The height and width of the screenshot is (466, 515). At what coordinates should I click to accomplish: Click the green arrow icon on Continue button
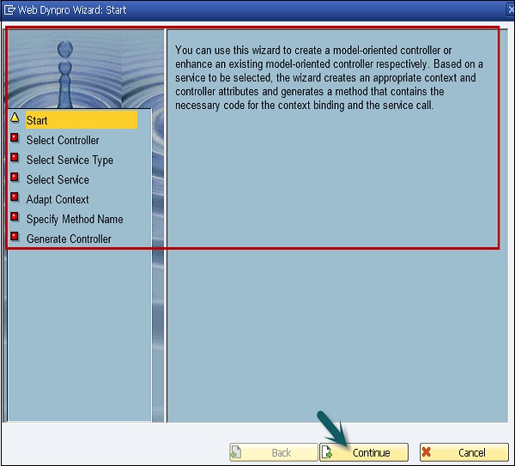(x=328, y=452)
